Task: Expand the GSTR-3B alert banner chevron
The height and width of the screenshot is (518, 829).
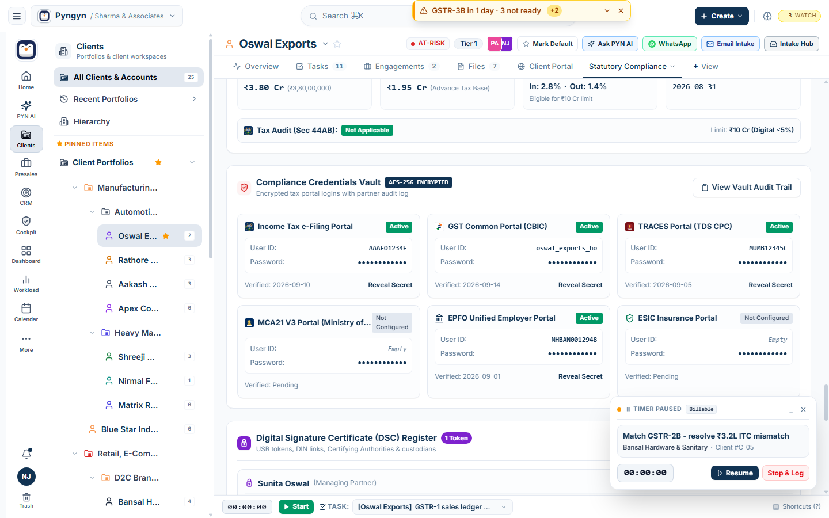Action: (x=607, y=10)
